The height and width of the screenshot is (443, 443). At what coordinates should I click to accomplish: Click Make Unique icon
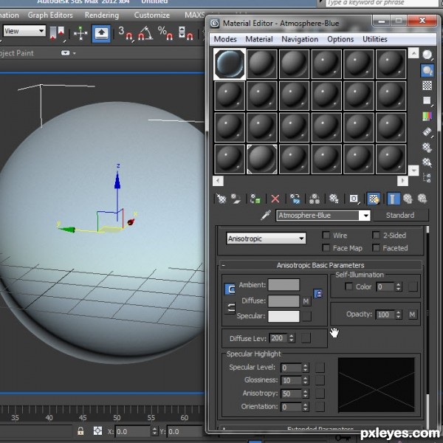(x=315, y=199)
